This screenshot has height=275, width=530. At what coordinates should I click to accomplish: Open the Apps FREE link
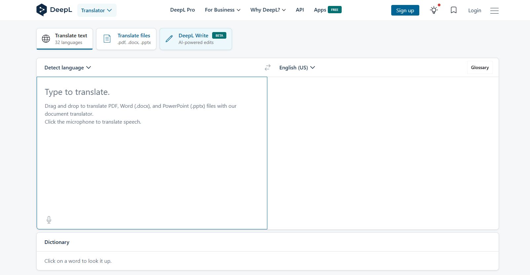(327, 10)
